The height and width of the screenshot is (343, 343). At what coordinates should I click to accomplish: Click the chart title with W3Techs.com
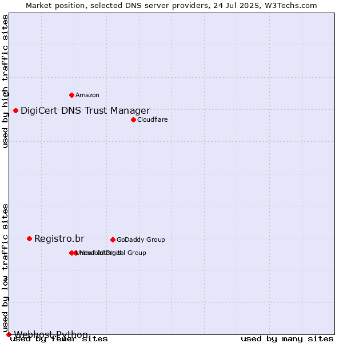tap(171, 6)
